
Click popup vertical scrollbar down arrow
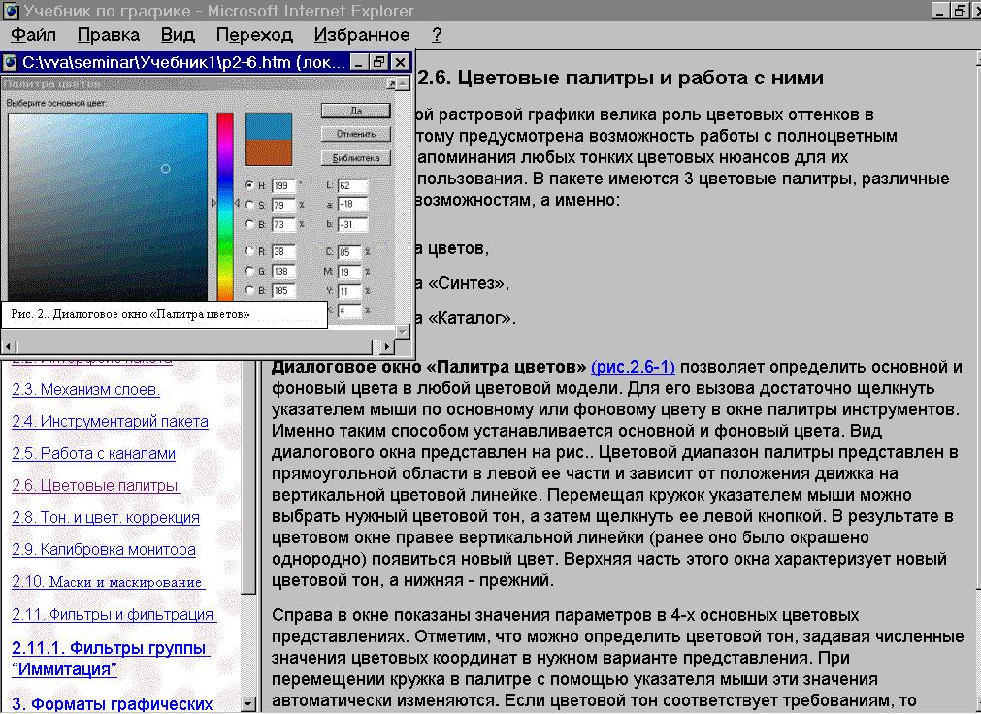[403, 332]
